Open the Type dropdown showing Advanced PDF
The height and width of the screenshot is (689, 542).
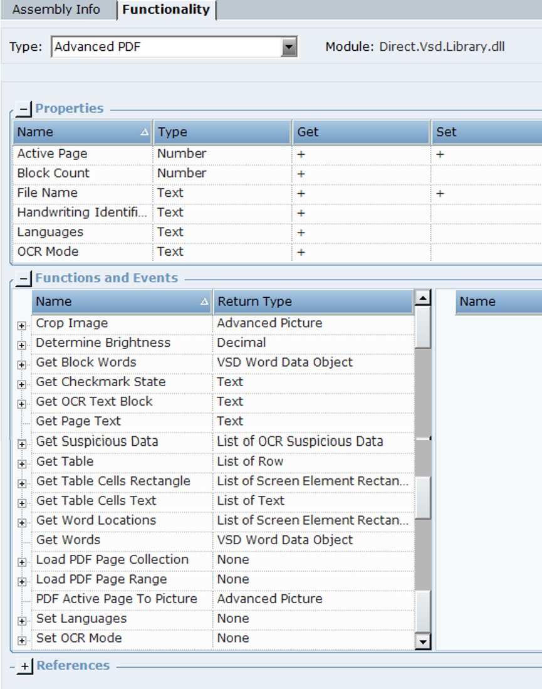[288, 47]
